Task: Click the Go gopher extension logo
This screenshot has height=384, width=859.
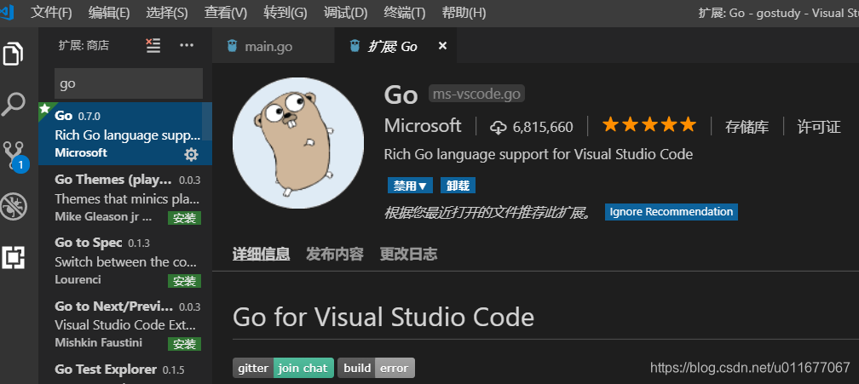Action: (x=298, y=143)
